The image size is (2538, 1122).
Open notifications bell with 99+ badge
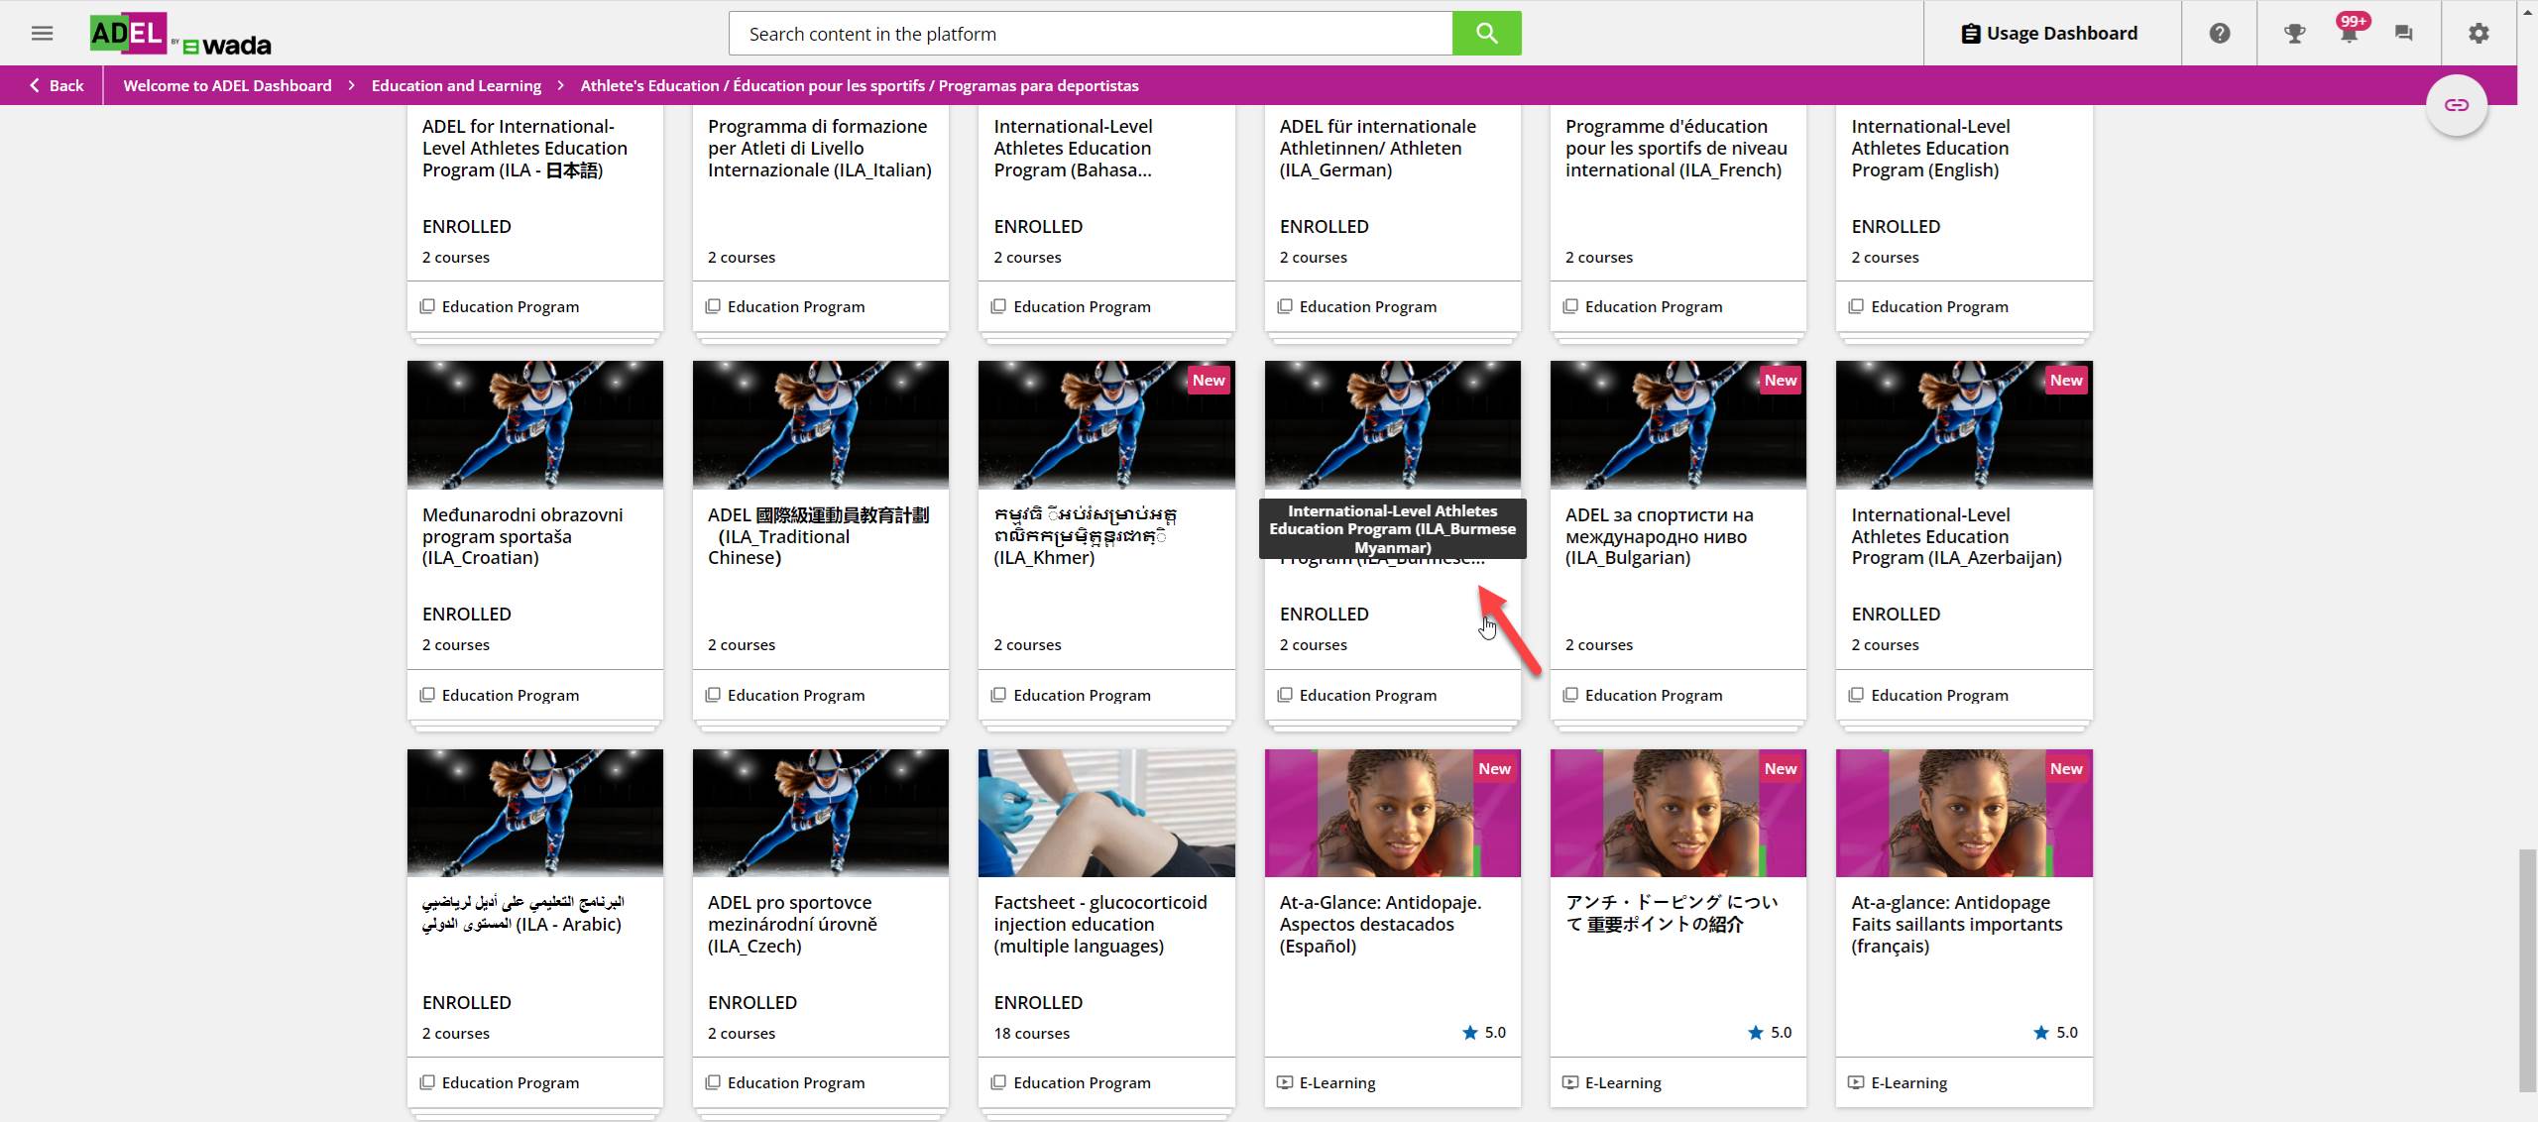tap(2350, 32)
